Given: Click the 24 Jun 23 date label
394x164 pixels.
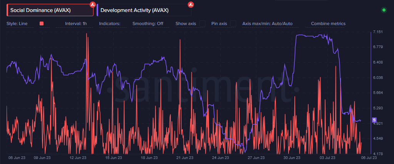Looking at the screenshot, I should pos(220,158).
